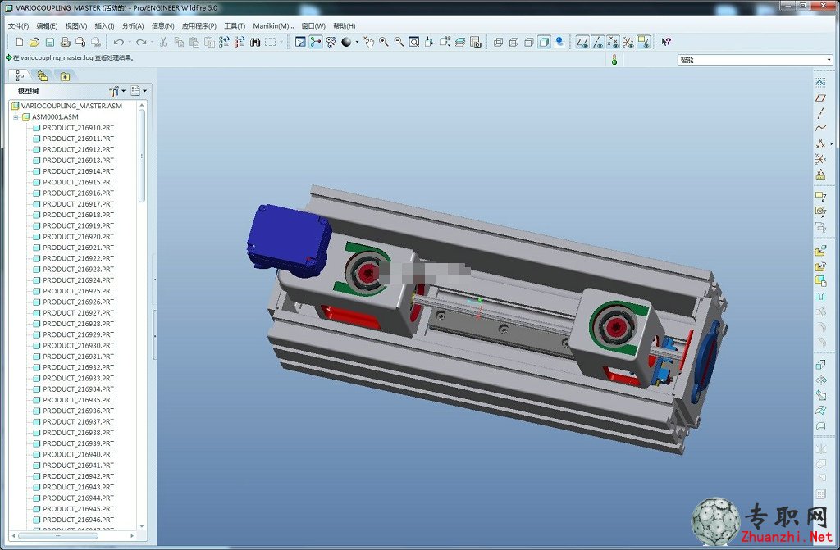Open the Orient mode icon
The width and height of the screenshot is (840, 550).
[331, 42]
